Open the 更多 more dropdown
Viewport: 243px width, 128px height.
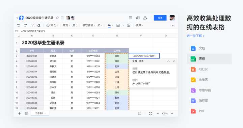[x=139, y=25]
